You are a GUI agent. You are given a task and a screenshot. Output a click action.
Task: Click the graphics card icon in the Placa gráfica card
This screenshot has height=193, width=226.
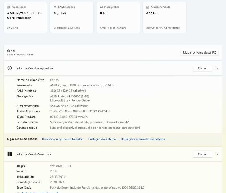point(101,7)
